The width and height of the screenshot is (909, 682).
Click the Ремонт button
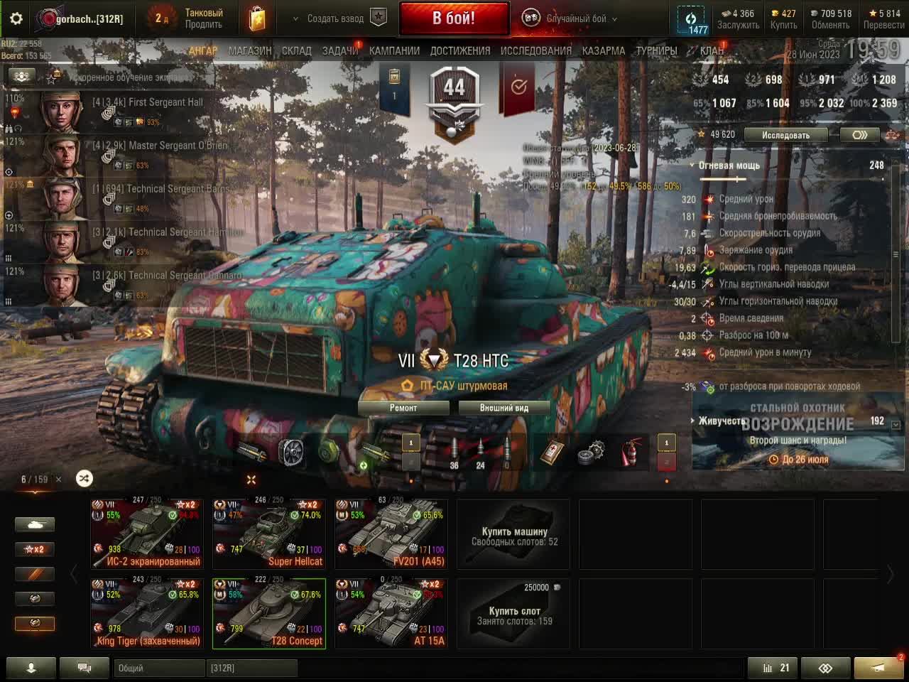pyautogui.click(x=403, y=408)
